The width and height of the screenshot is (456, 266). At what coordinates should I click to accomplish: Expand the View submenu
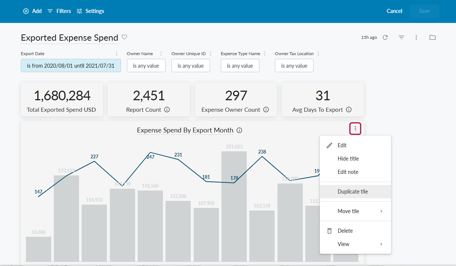point(355,244)
